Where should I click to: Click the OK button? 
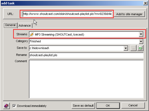tap(108, 106)
